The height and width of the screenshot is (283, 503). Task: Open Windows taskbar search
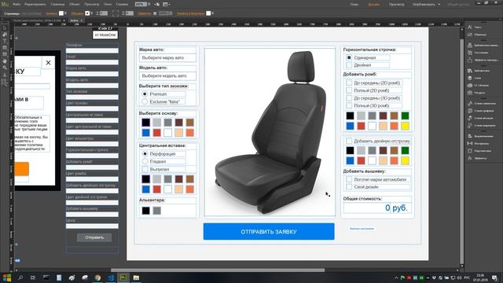pyautogui.click(x=20, y=277)
